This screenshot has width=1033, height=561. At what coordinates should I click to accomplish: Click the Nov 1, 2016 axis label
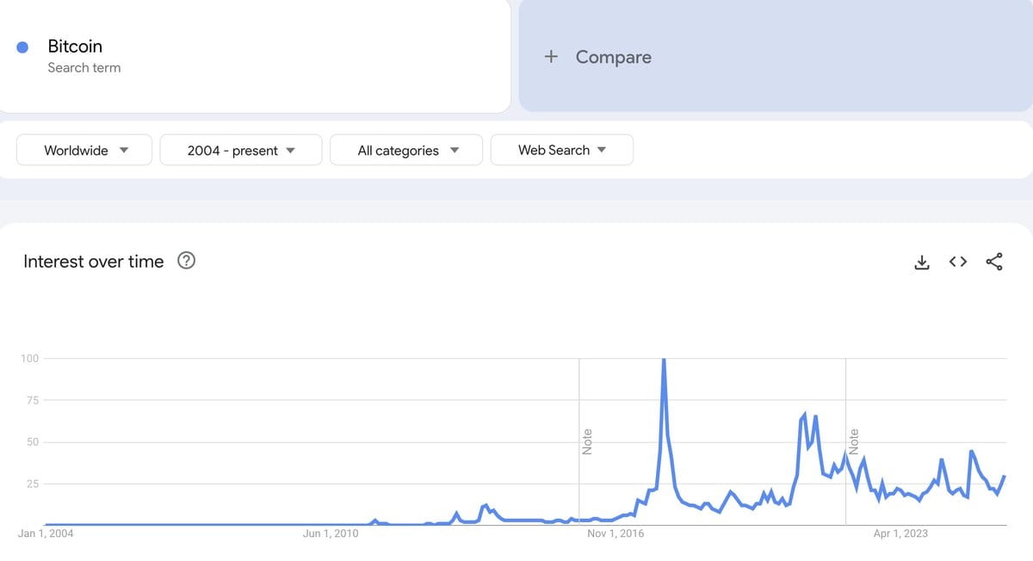[615, 533]
